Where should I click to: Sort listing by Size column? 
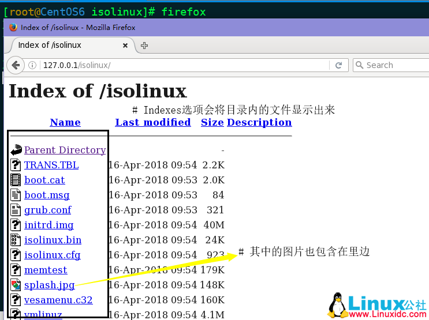click(212, 122)
